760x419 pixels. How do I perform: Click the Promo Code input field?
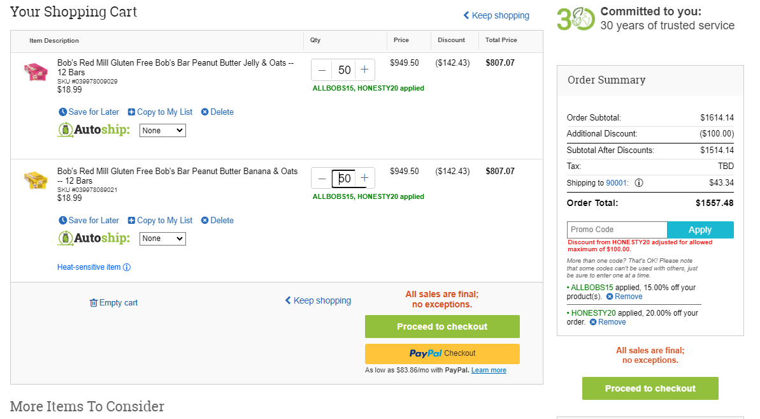(617, 230)
